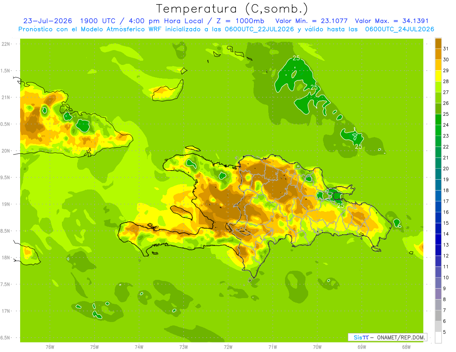Click colorbar label '17'
The width and height of the screenshot is (456, 352).
tap(446, 201)
